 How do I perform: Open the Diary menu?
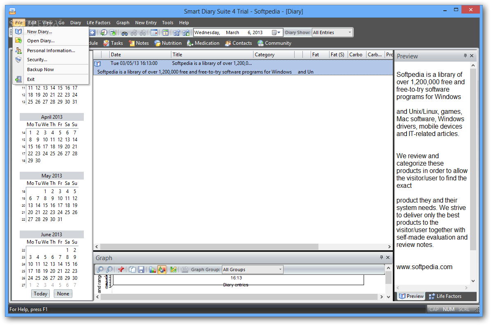[76, 23]
